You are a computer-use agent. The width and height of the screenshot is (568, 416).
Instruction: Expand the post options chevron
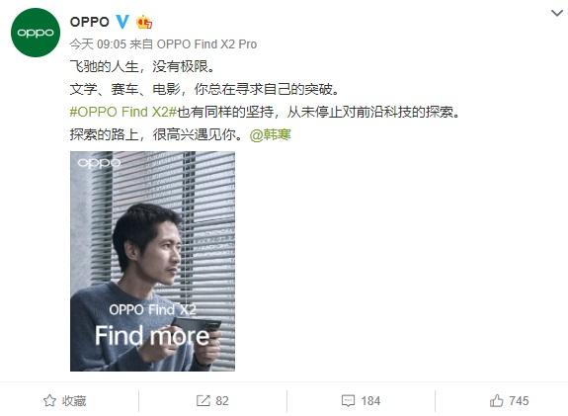pyautogui.click(x=557, y=13)
